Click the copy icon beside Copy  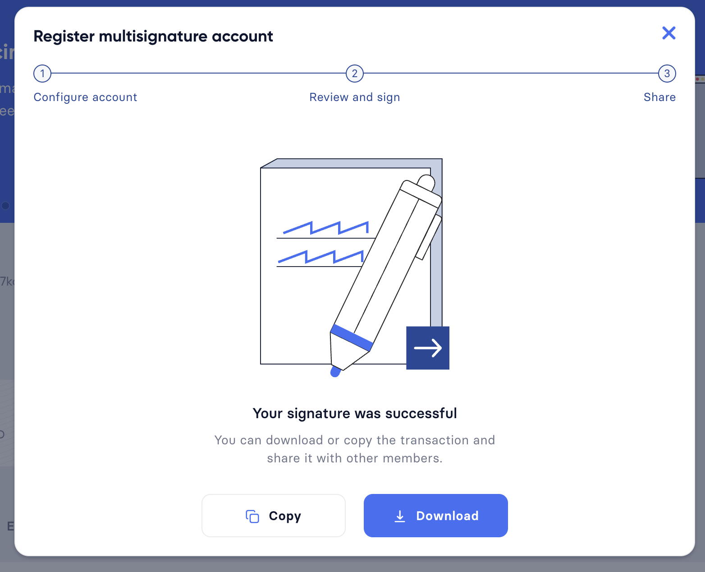tap(252, 516)
